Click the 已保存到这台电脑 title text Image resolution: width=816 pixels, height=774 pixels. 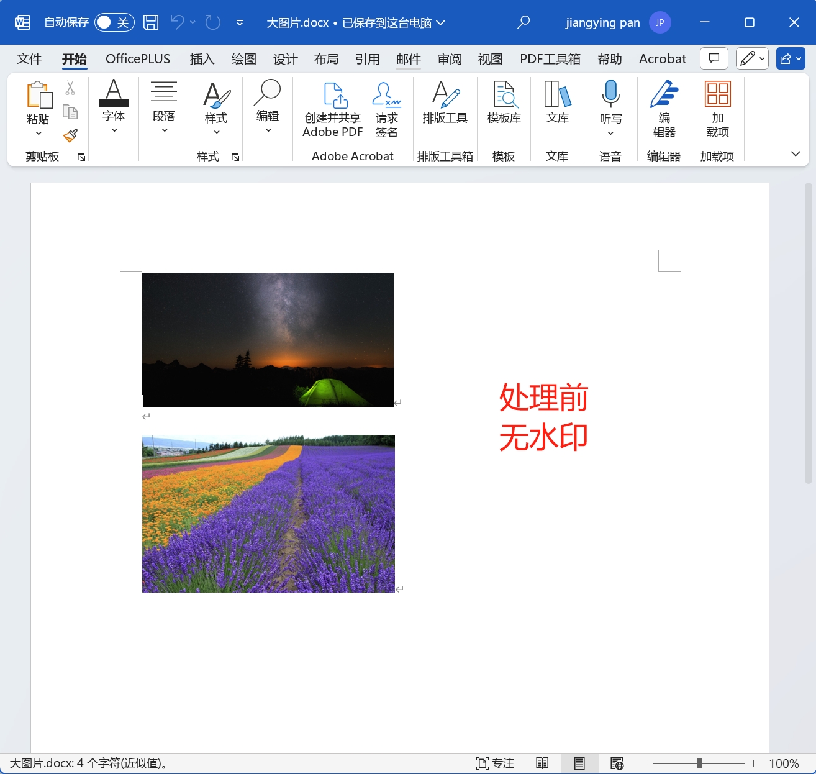point(388,22)
